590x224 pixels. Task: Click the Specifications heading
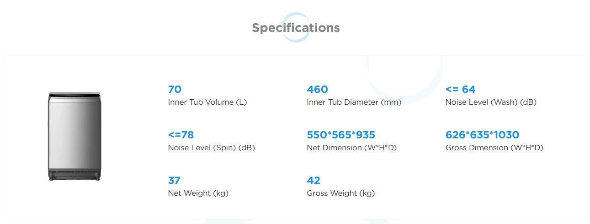click(x=296, y=28)
